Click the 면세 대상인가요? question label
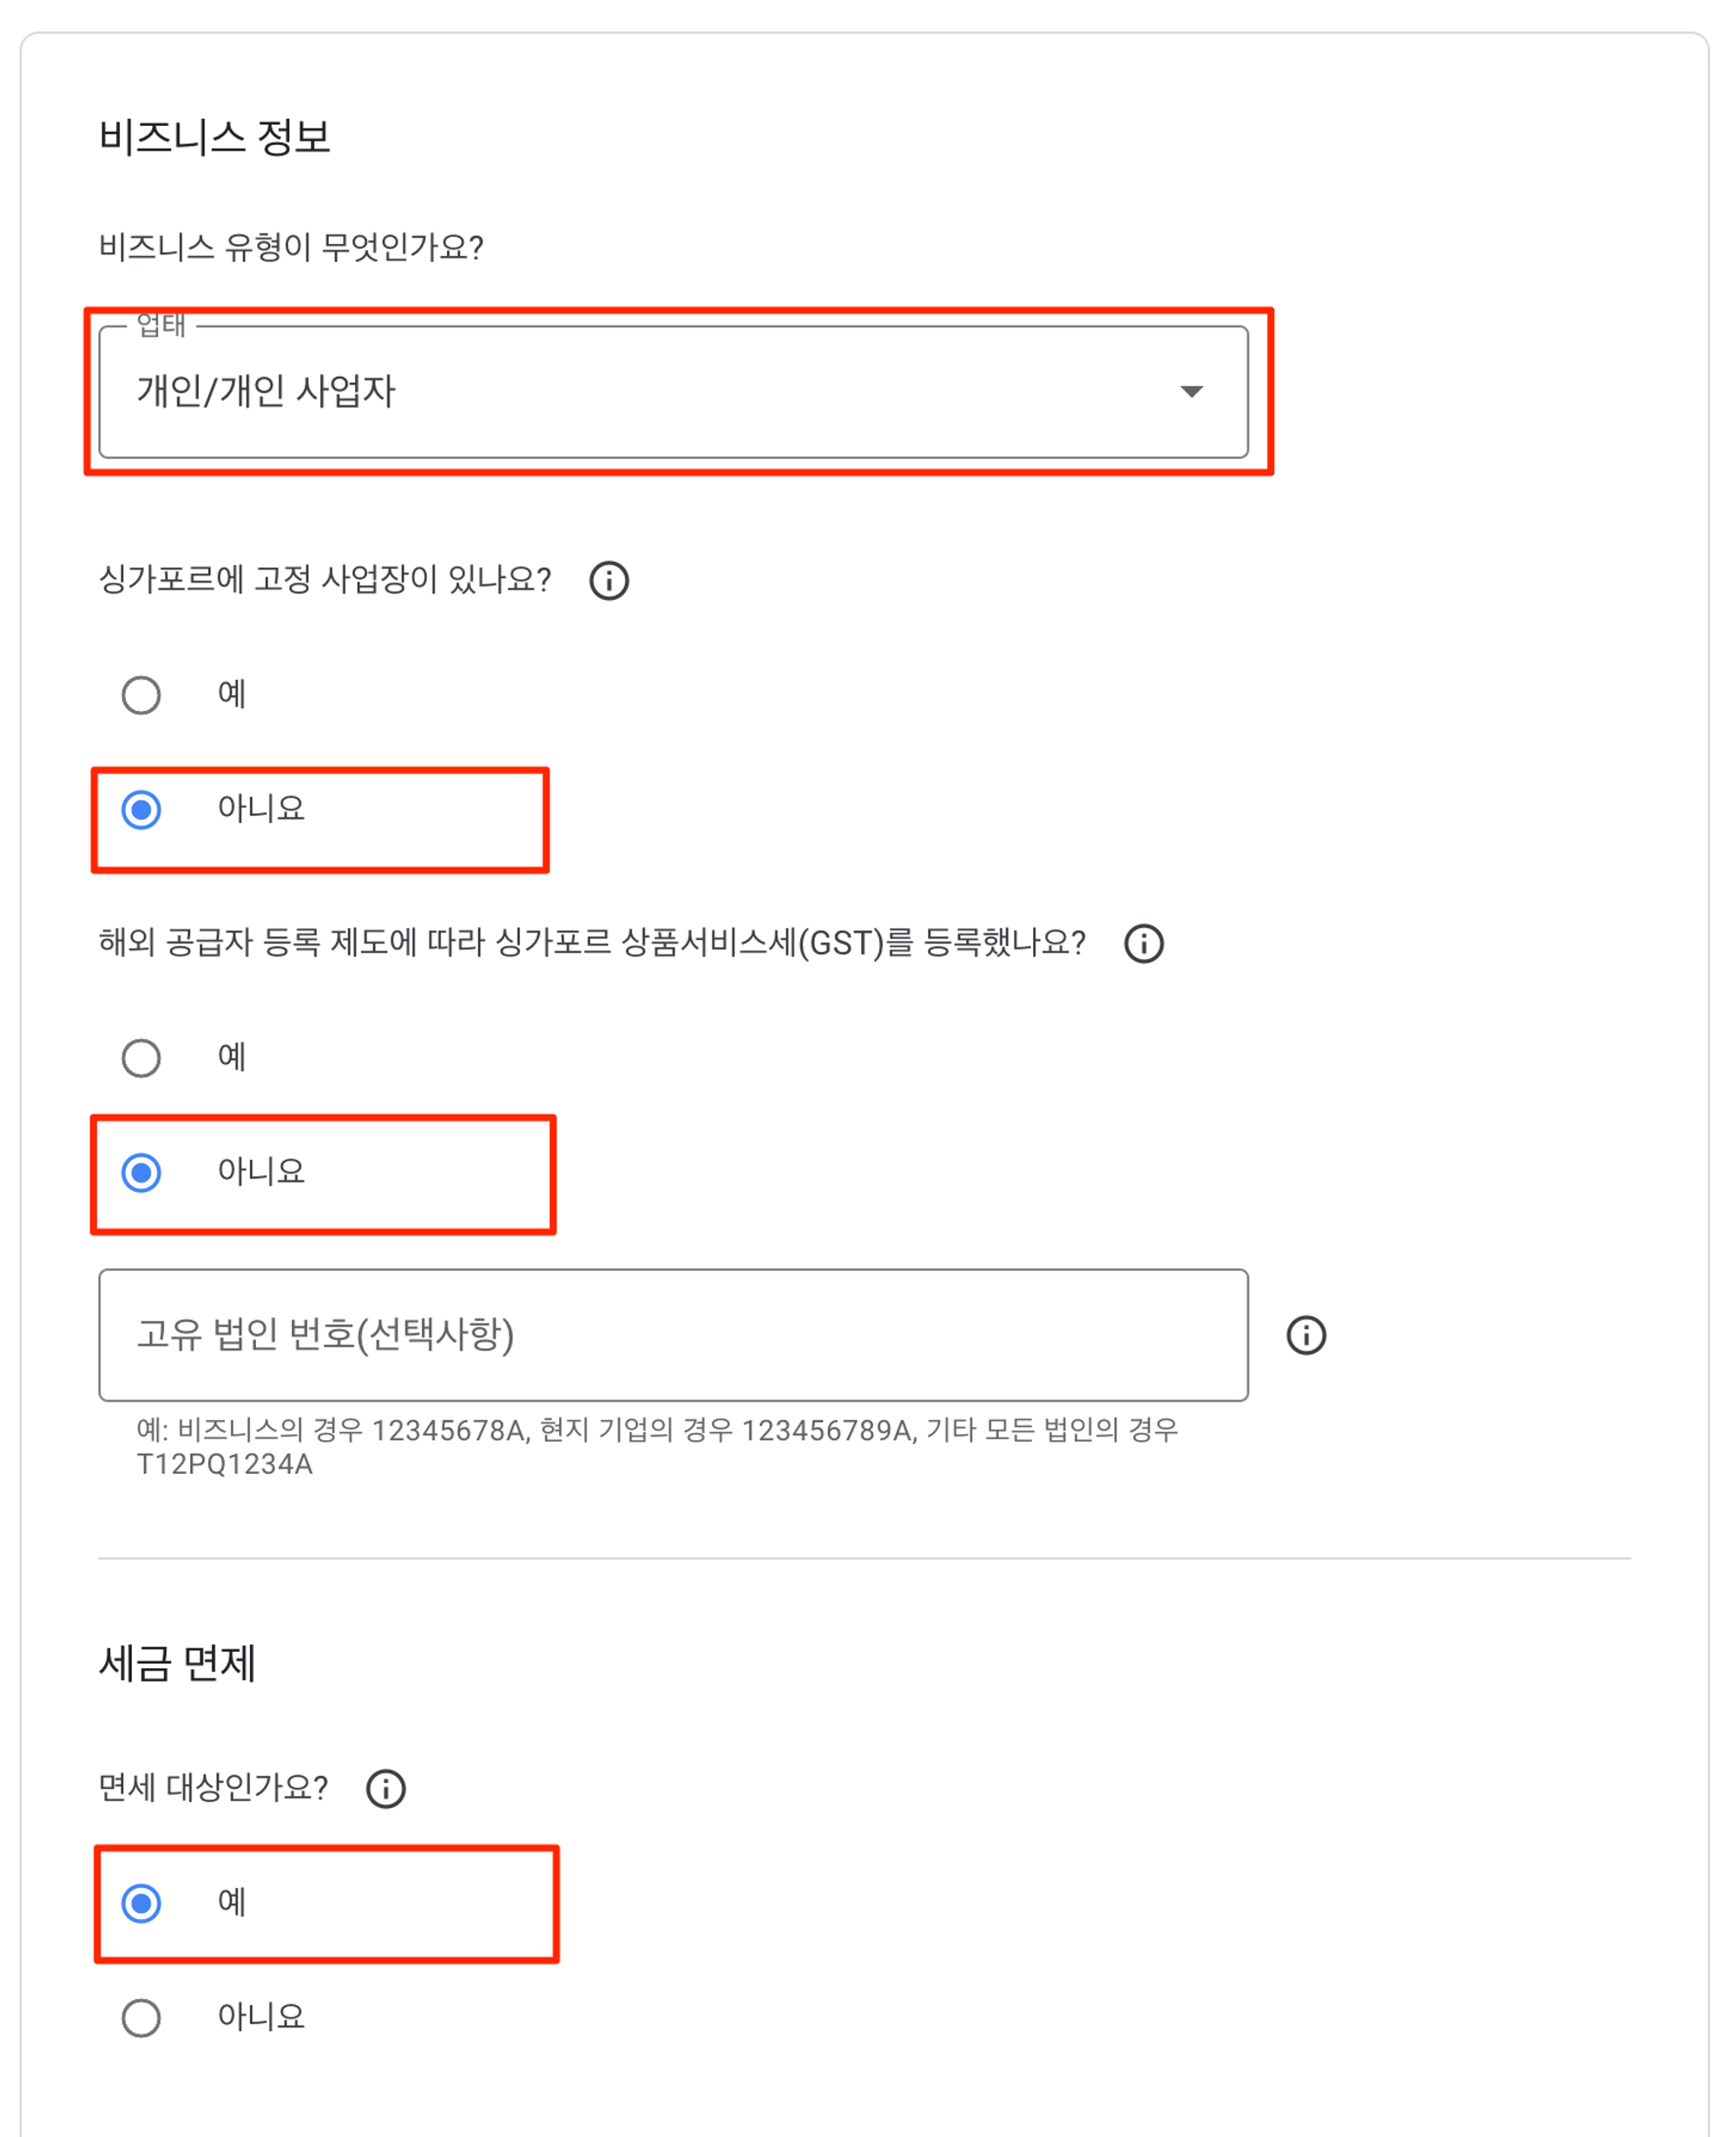1736x2137 pixels. 213,1788
